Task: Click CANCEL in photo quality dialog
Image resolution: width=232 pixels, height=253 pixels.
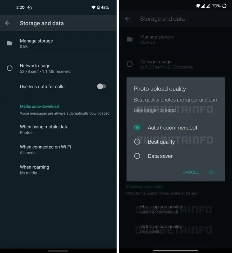Action: pyautogui.click(x=191, y=172)
